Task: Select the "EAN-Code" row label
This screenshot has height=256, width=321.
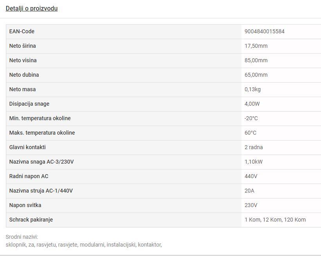Action: click(x=22, y=31)
